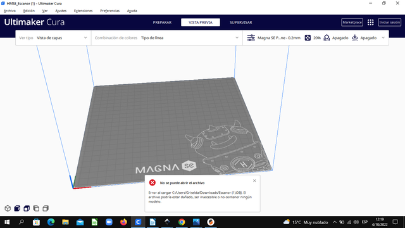This screenshot has height=228, width=405.
Task: Expand the print settings panel chevron
Action: click(x=383, y=38)
